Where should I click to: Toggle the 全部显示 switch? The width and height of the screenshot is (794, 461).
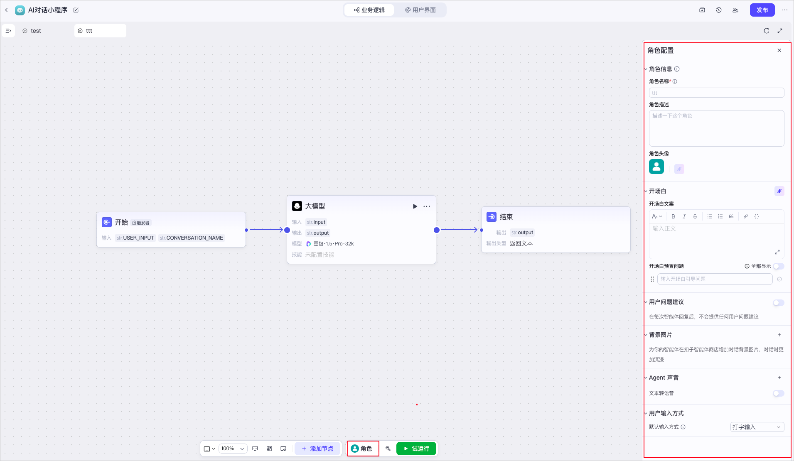click(779, 266)
